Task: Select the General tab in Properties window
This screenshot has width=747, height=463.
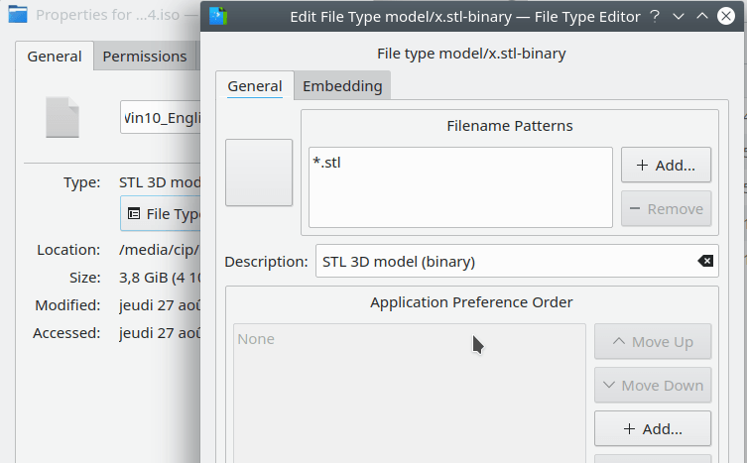Action: coord(55,57)
